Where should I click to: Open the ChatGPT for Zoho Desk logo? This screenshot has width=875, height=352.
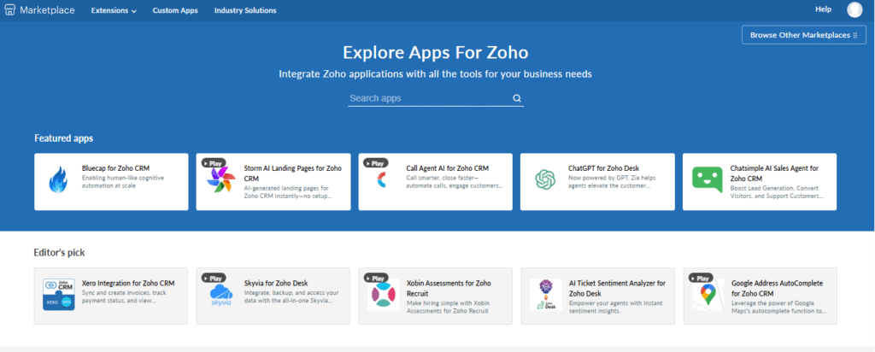coord(544,181)
